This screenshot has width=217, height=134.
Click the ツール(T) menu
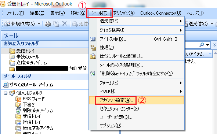99,13
